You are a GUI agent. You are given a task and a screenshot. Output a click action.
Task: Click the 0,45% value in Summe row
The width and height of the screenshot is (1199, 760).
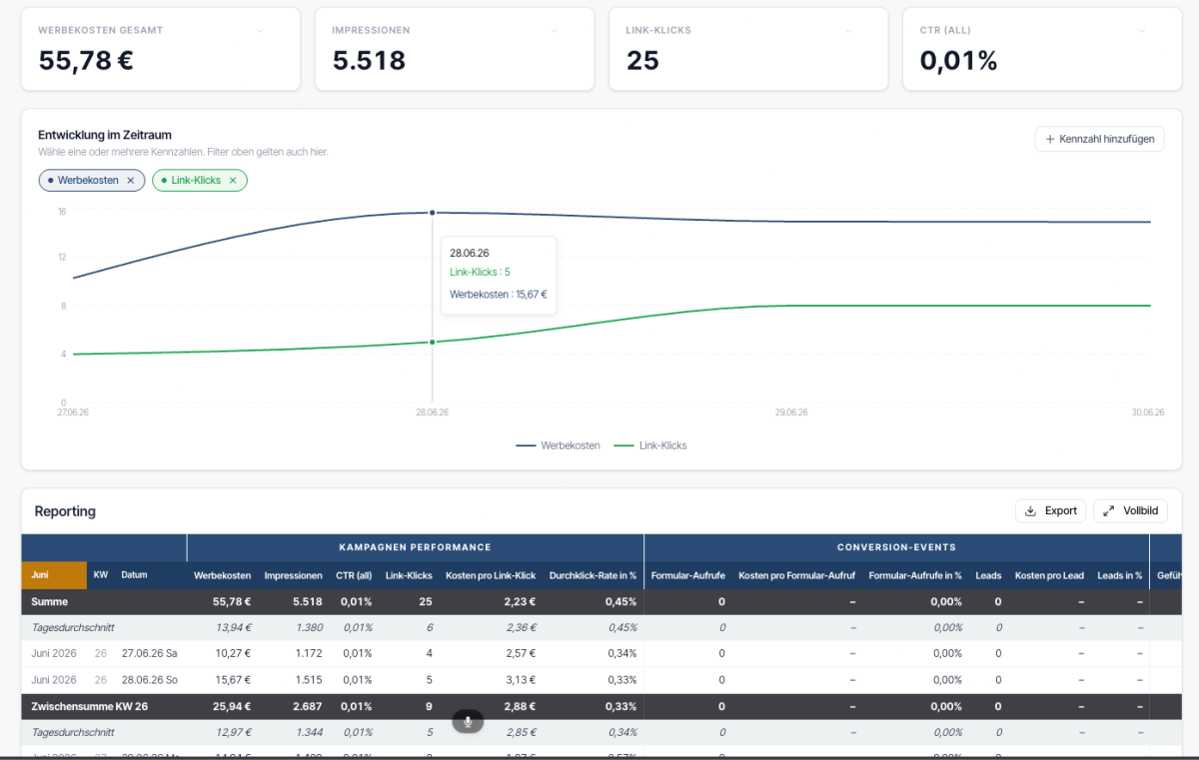(x=621, y=602)
